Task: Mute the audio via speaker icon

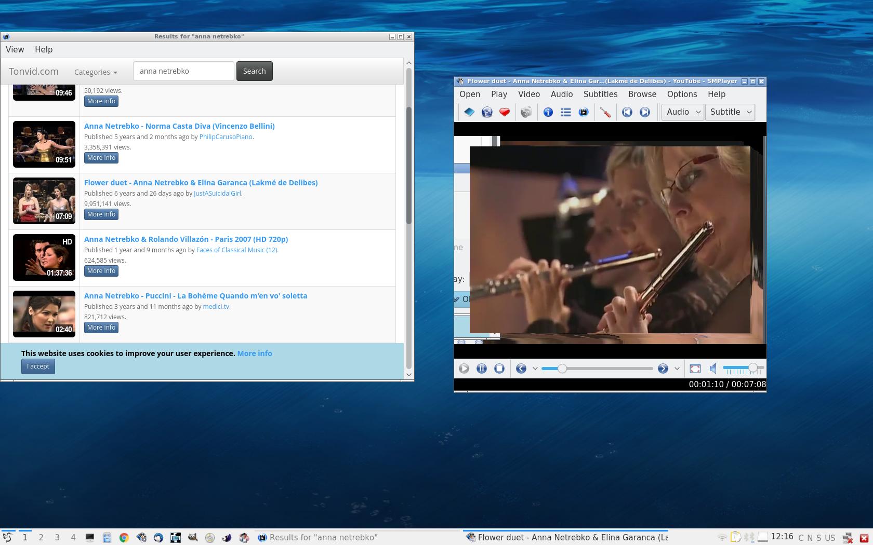Action: click(713, 369)
